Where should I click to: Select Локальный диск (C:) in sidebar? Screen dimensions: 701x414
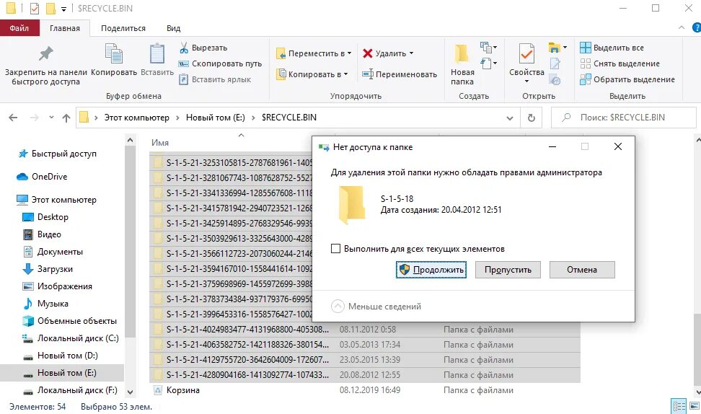coord(70,338)
